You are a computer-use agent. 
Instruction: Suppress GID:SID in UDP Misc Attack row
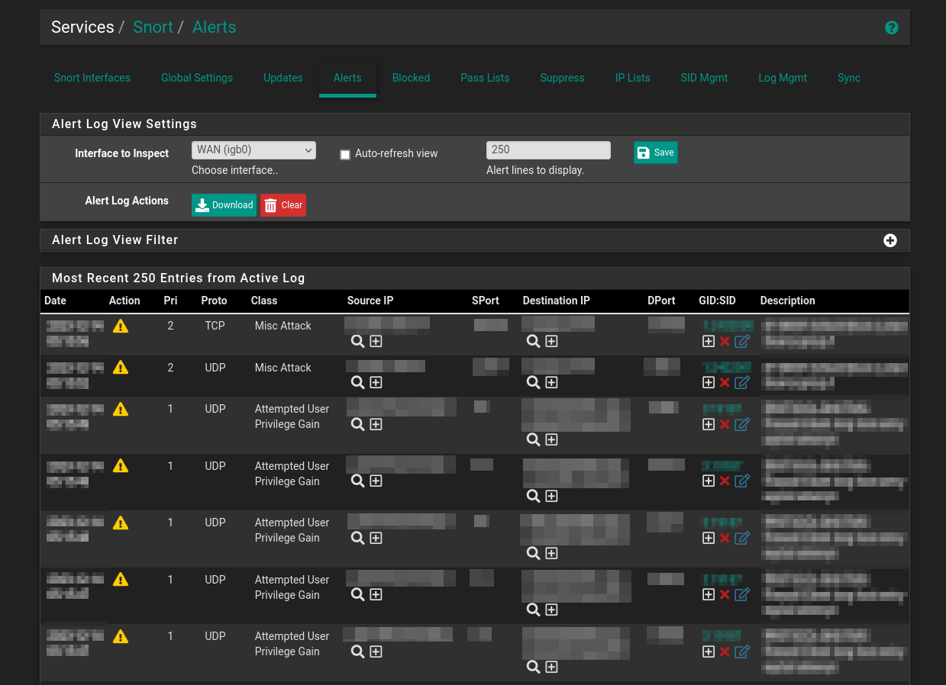click(709, 382)
